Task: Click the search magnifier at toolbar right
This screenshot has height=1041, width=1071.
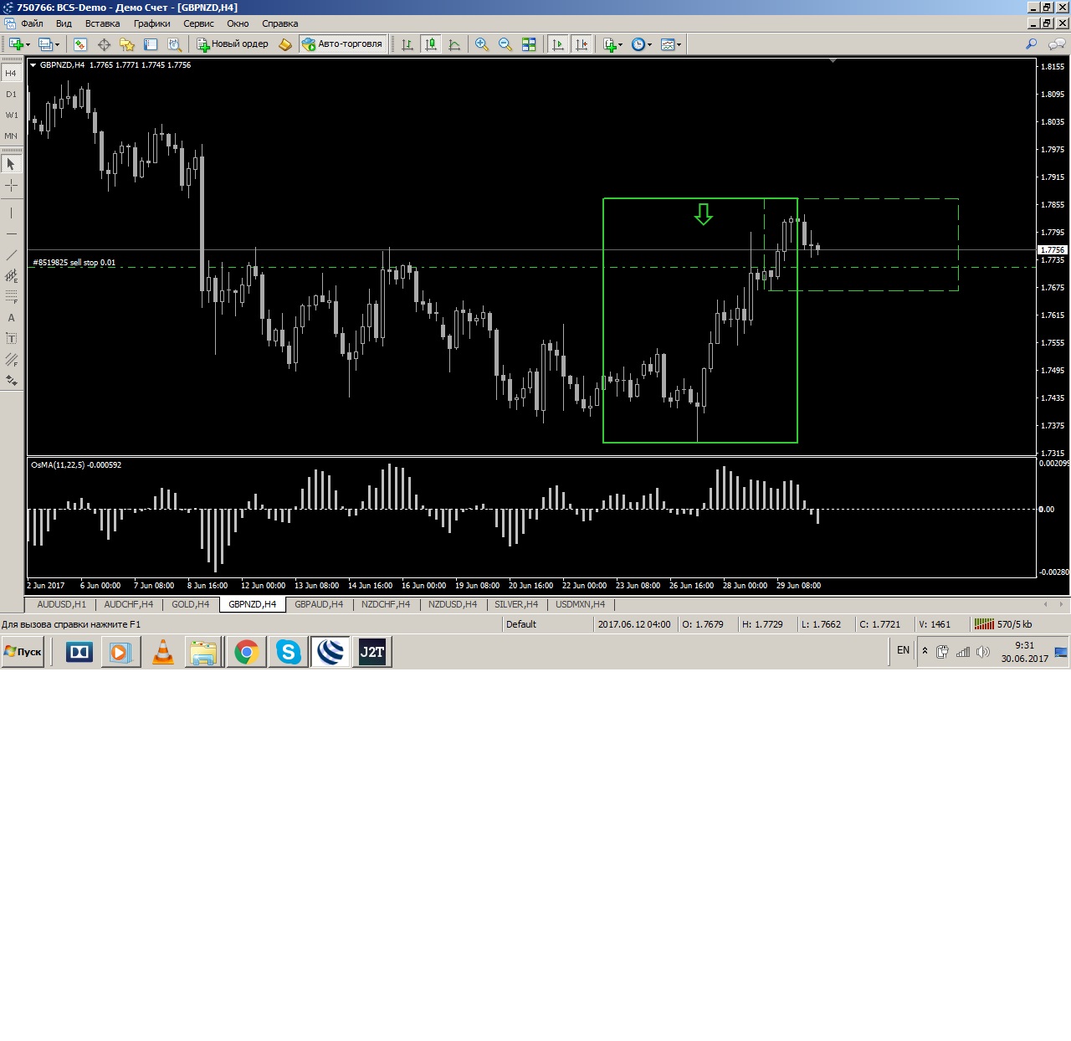Action: 1031,44
